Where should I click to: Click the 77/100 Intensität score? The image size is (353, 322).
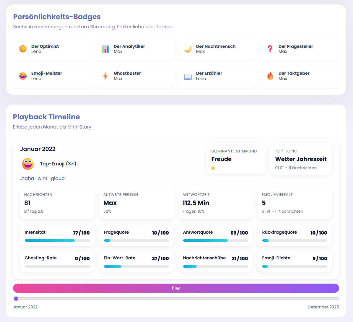click(81, 233)
